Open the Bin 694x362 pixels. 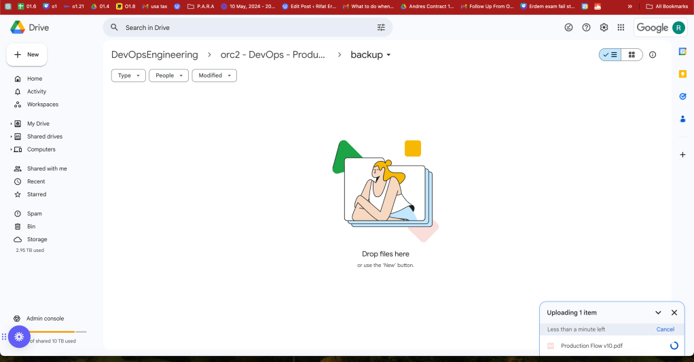tap(31, 227)
